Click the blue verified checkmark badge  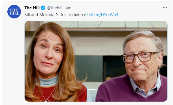pos(43,8)
